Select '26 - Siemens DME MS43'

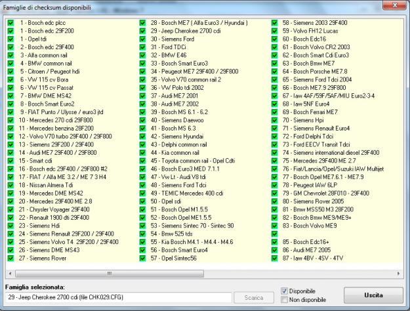[49, 250]
